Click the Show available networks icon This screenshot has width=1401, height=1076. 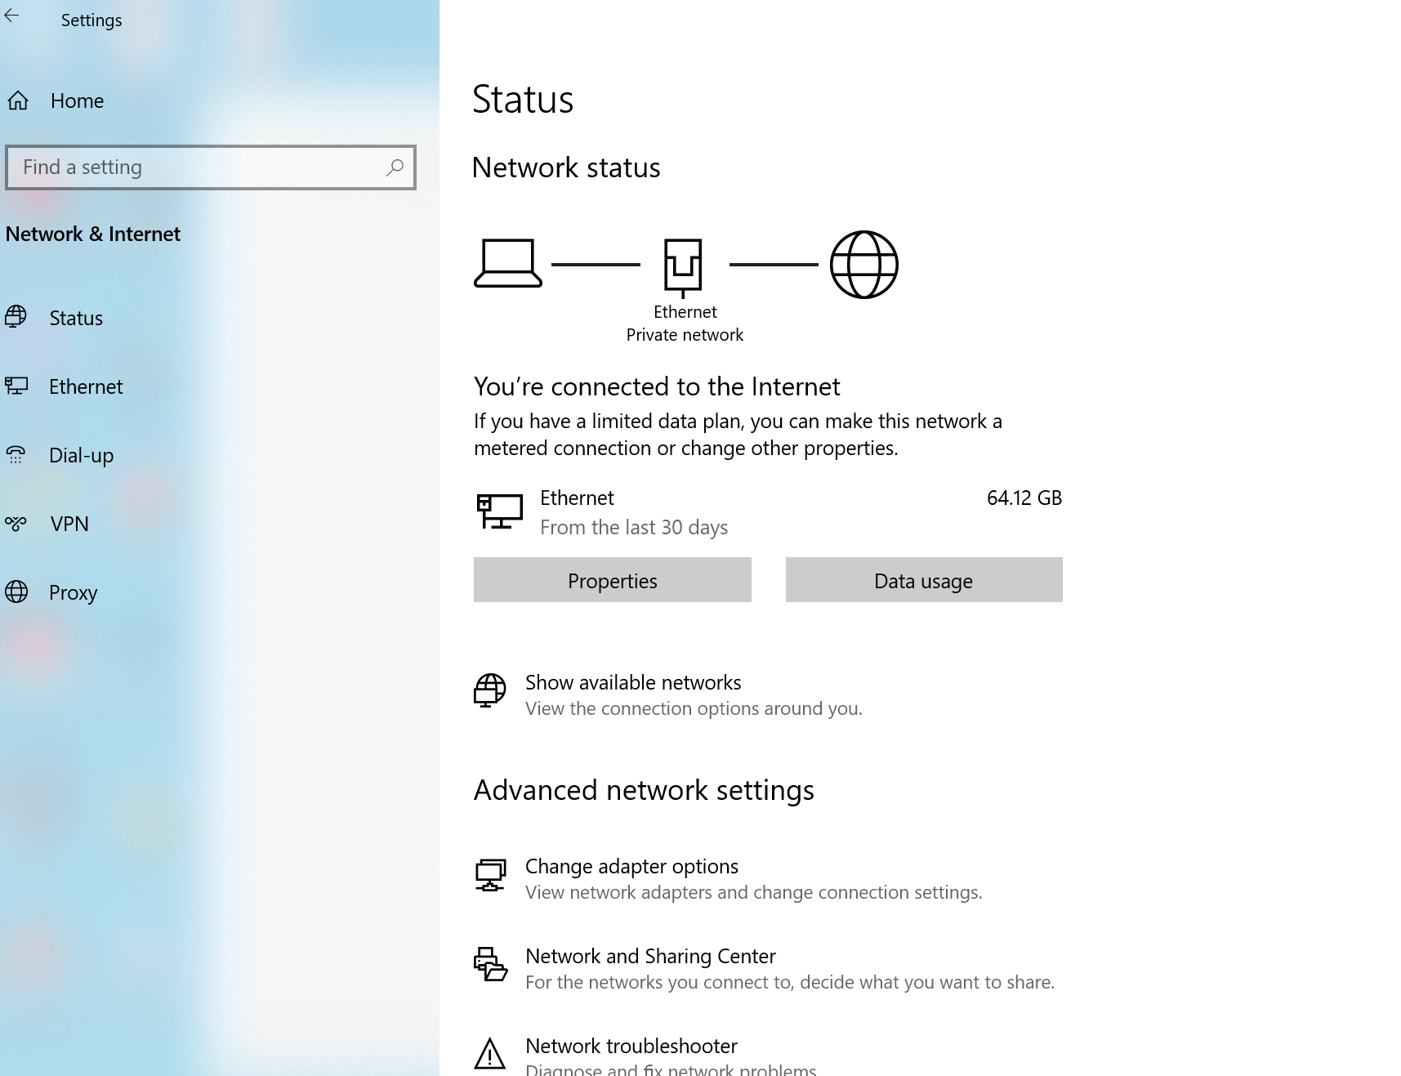pos(490,690)
